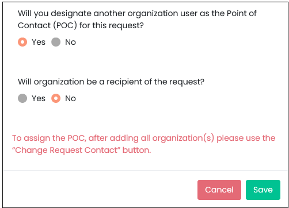This screenshot has height=208, width=289.
Task: Click the quoted Change Request Contact text
Action: pyautogui.click(x=66, y=150)
